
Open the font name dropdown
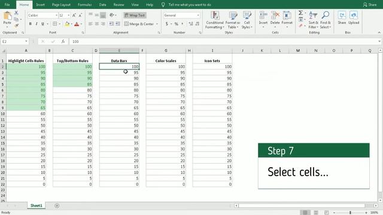coord(56,15)
